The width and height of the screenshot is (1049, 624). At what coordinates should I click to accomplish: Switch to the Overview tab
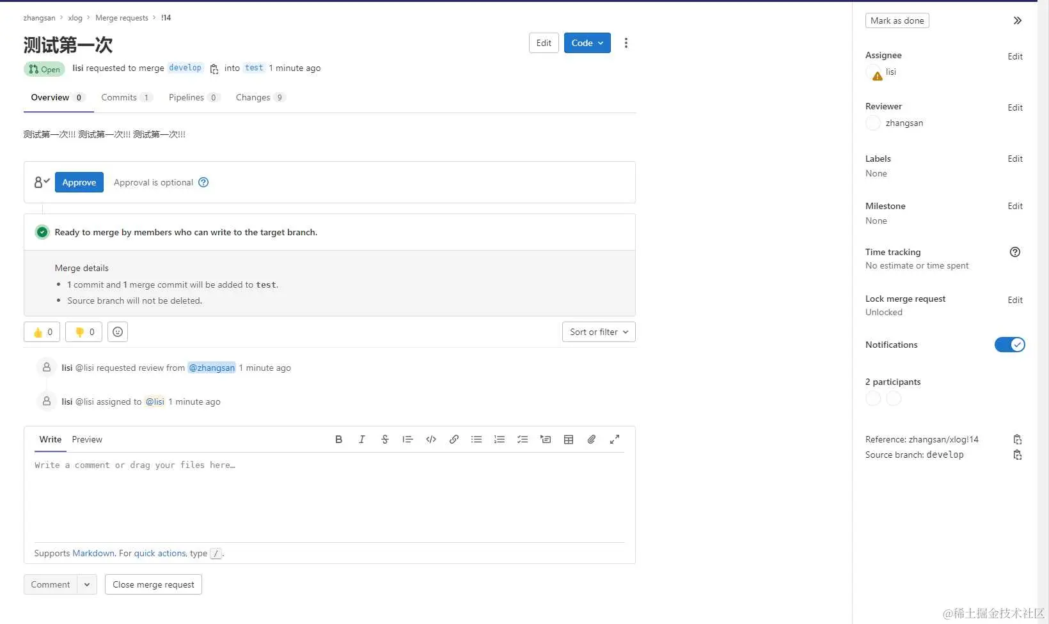pyautogui.click(x=58, y=97)
